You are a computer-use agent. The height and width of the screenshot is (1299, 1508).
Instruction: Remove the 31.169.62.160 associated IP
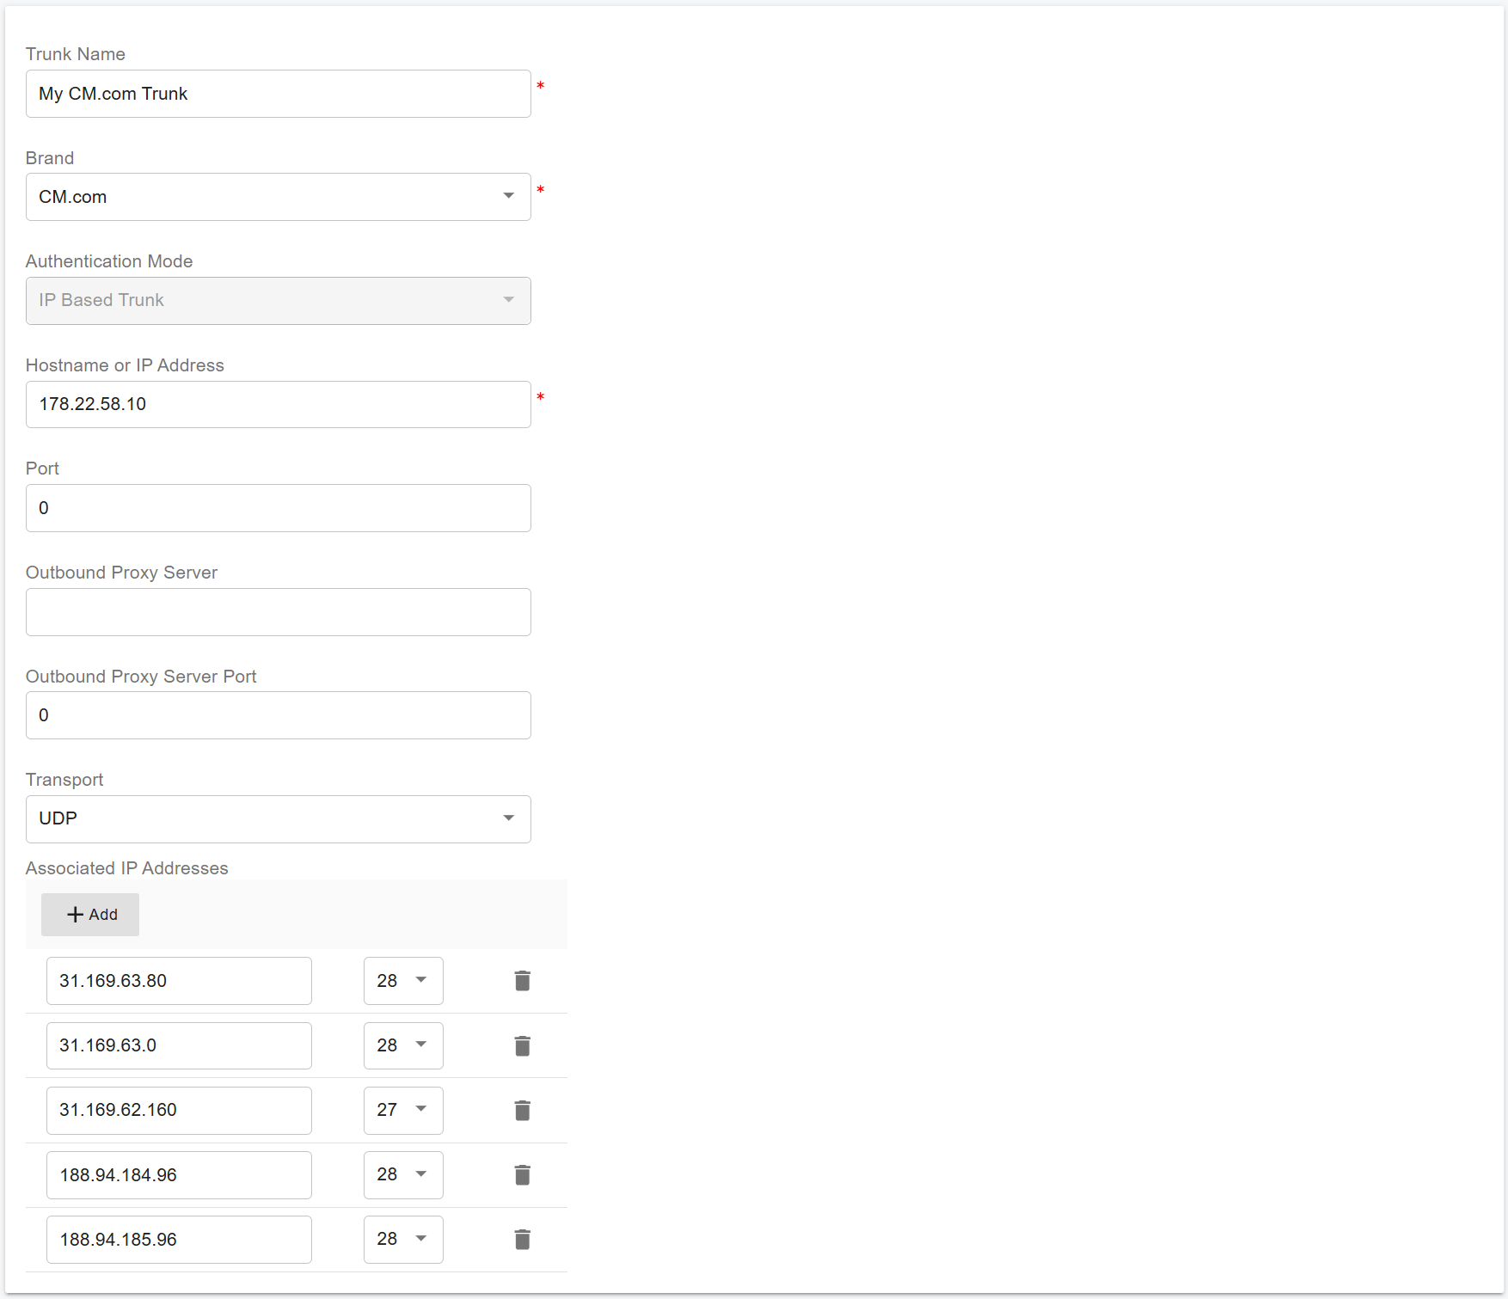tap(522, 1110)
